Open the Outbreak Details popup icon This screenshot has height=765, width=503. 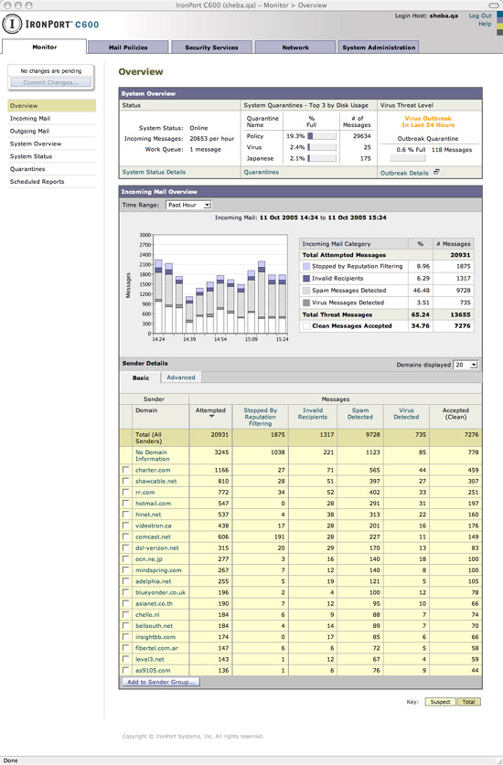point(436,172)
